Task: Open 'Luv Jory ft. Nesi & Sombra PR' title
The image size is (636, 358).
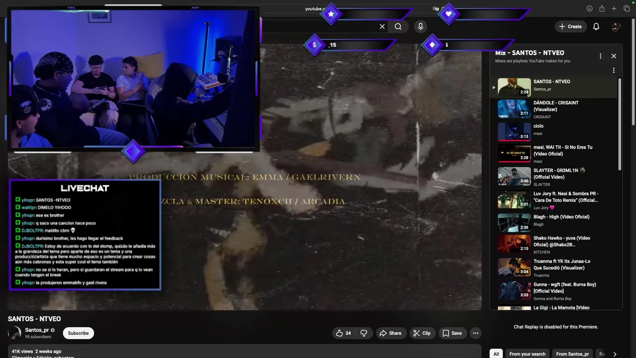Action: [x=566, y=197]
